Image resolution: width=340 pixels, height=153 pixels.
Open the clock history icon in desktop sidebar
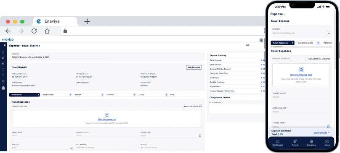pyautogui.click(x=3, y=69)
